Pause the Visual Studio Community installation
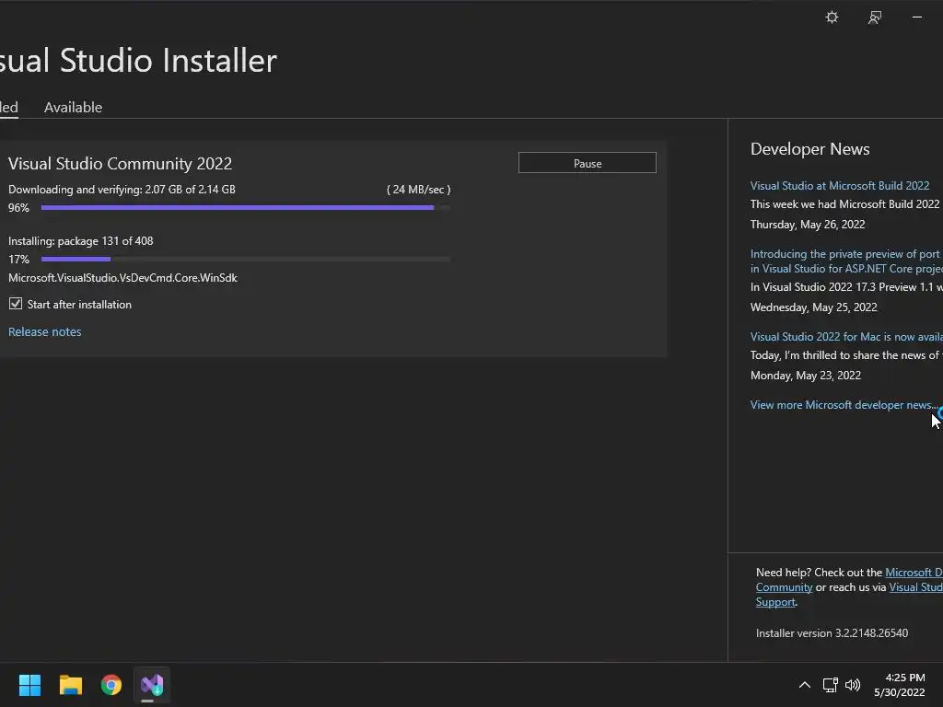 click(587, 163)
